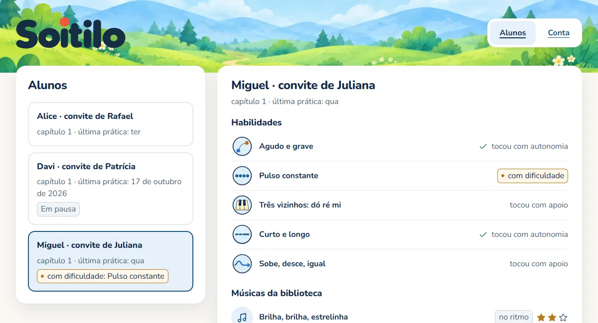
Task: Click the 'no ritmo' tag
Action: pos(514,317)
